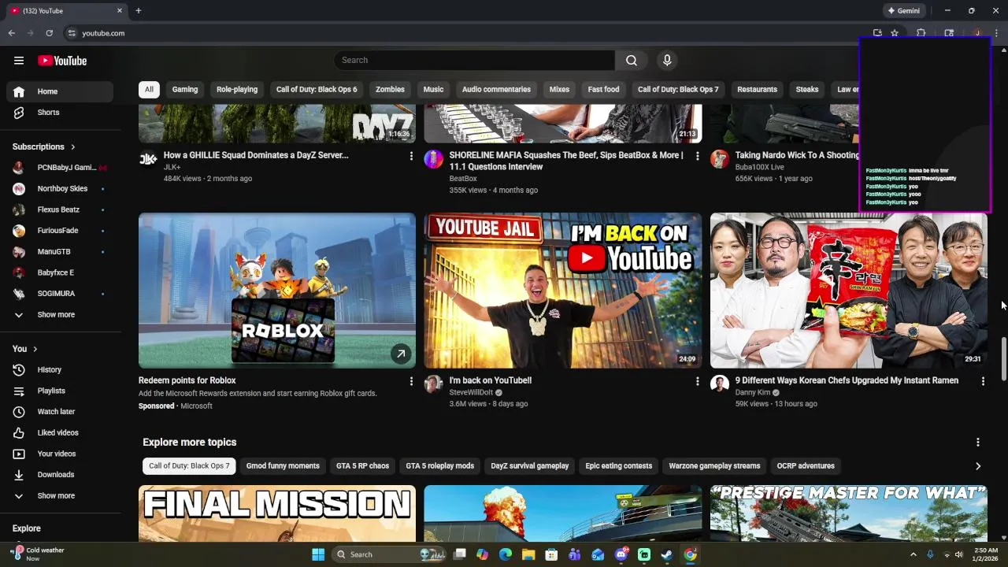Select the Fast food filter chip

coord(603,89)
